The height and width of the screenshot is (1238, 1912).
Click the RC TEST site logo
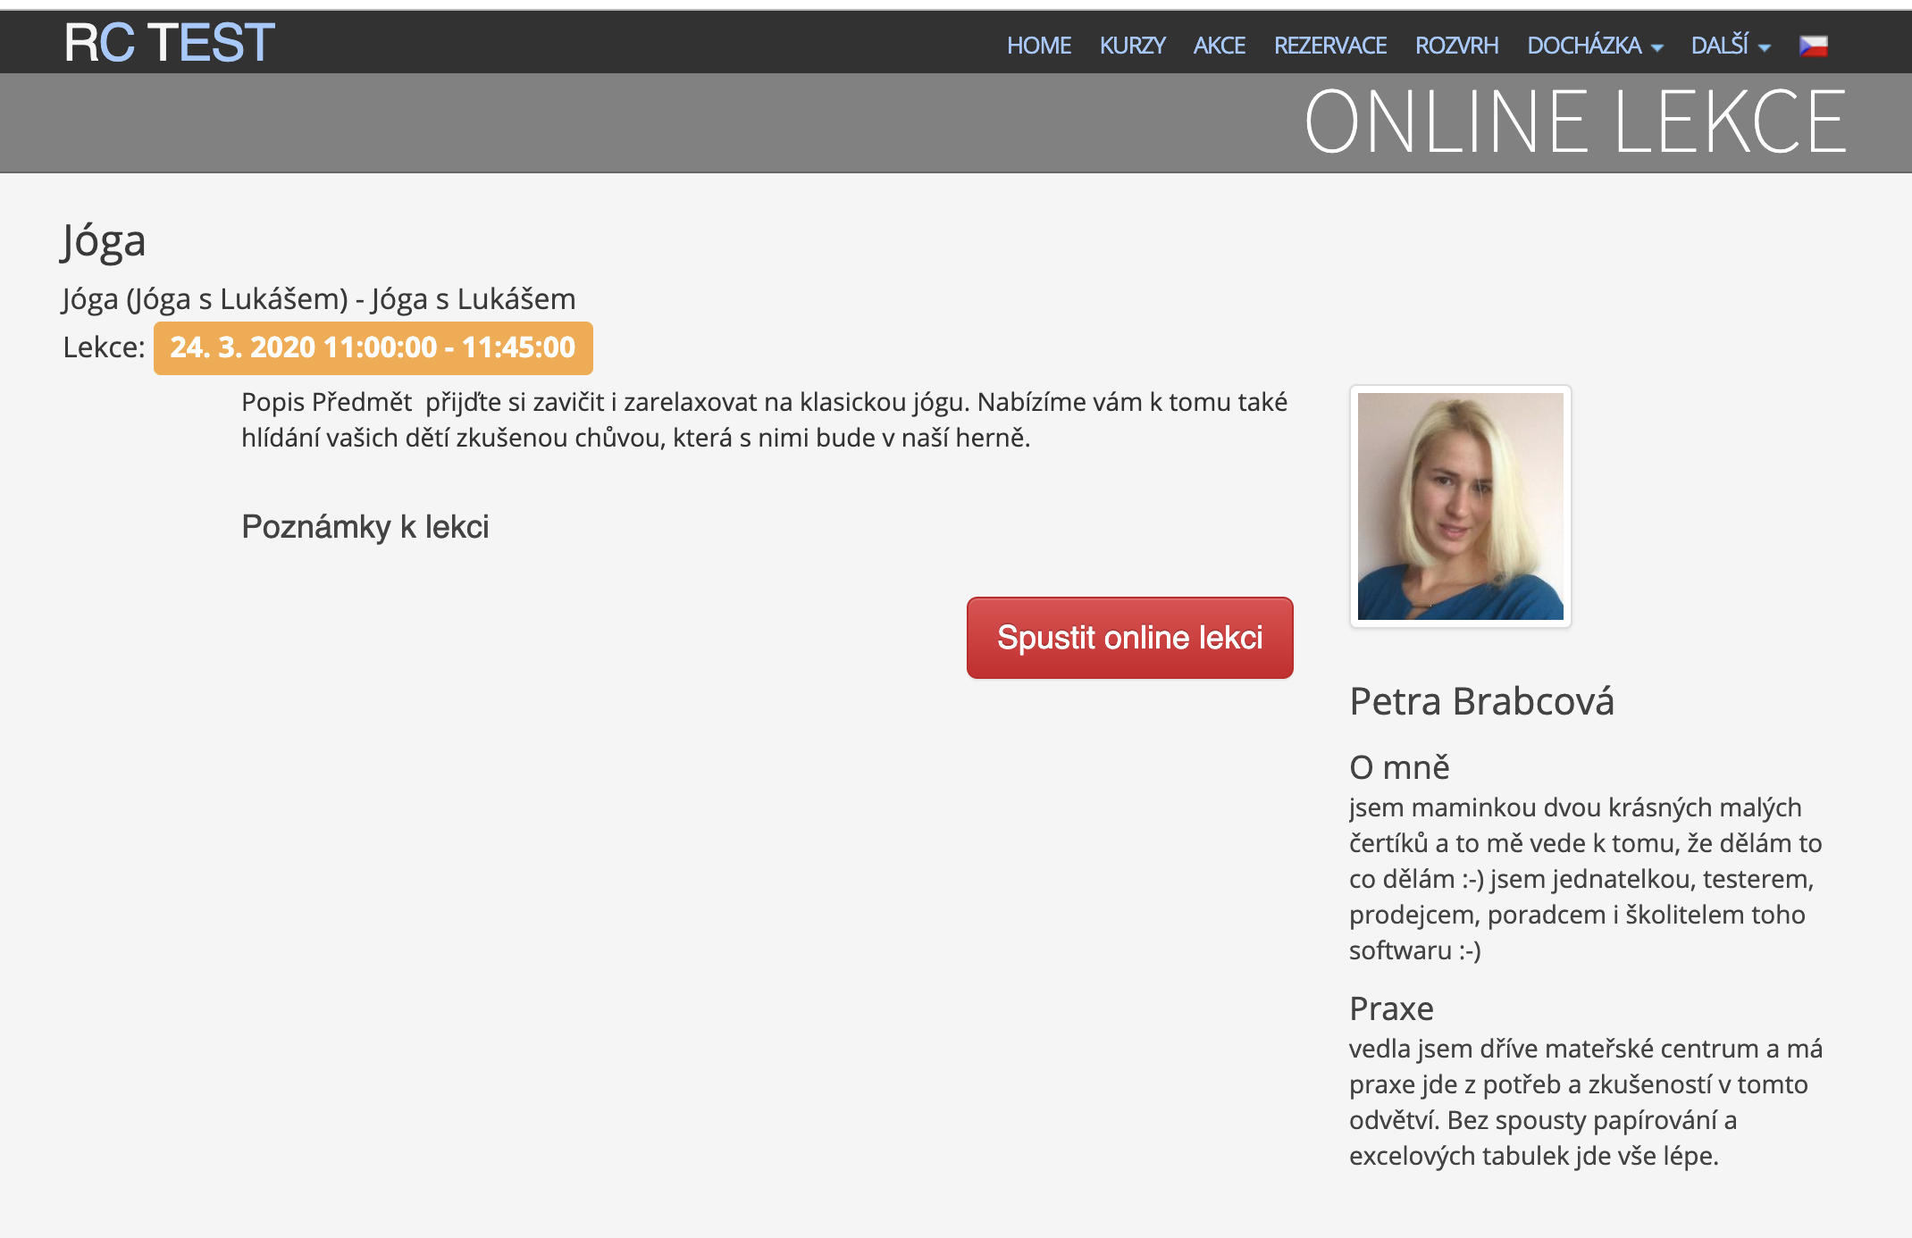click(x=169, y=42)
